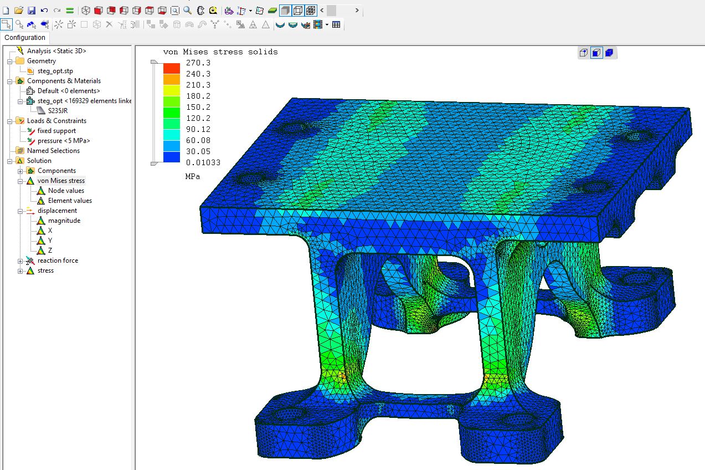Switch to the isometric wireframe cube view
The width and height of the screenshot is (705, 470).
pos(86,11)
